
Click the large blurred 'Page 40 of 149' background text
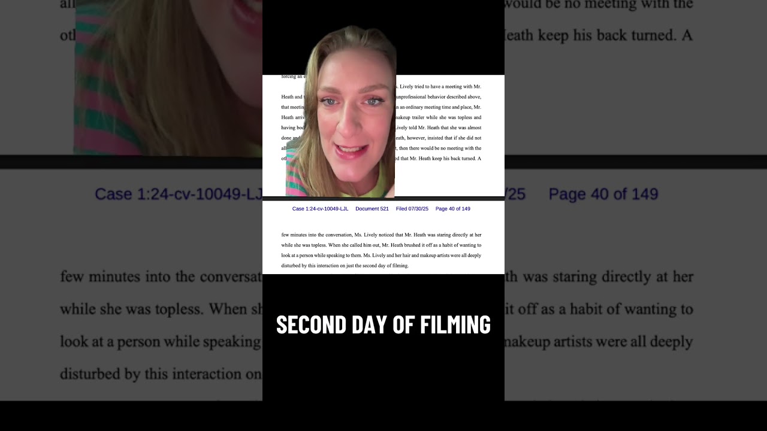(603, 194)
